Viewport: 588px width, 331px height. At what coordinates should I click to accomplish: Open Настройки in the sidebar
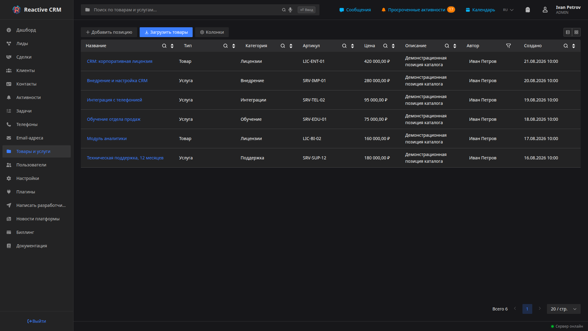tap(37, 178)
